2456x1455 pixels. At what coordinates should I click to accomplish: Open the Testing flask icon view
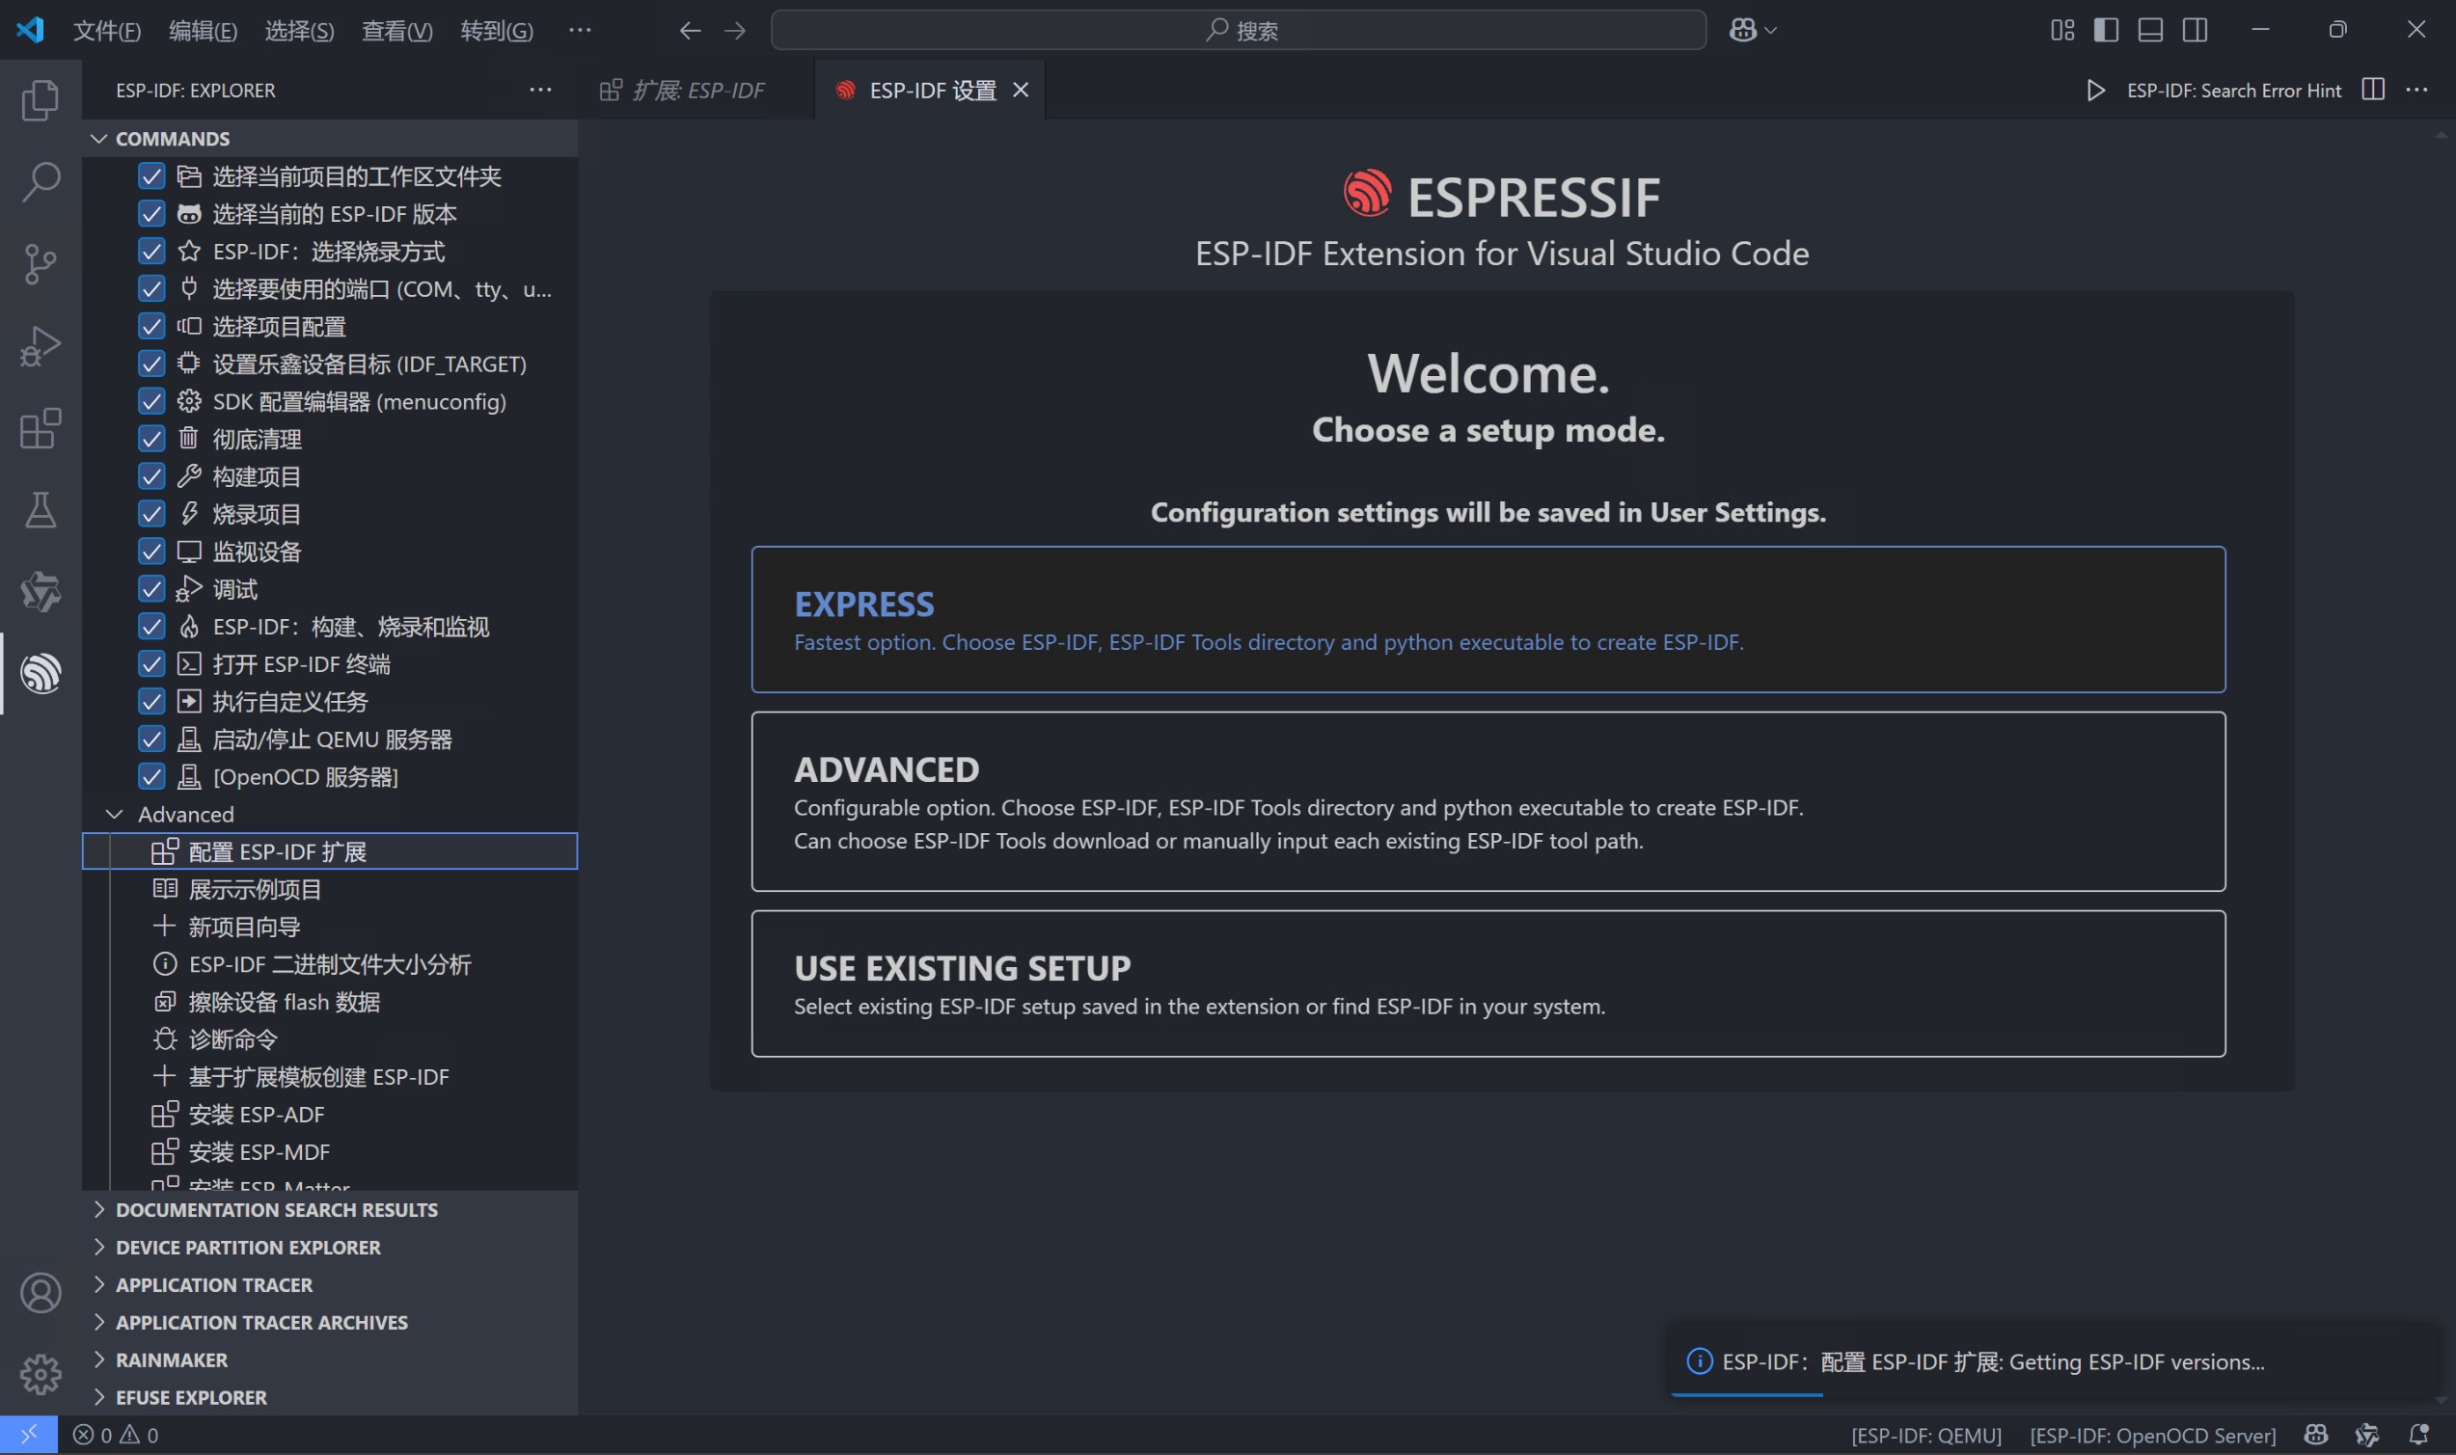pos(41,510)
